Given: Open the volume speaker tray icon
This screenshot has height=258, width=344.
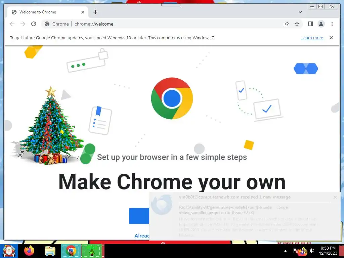Looking at the screenshot, I should [312, 251].
